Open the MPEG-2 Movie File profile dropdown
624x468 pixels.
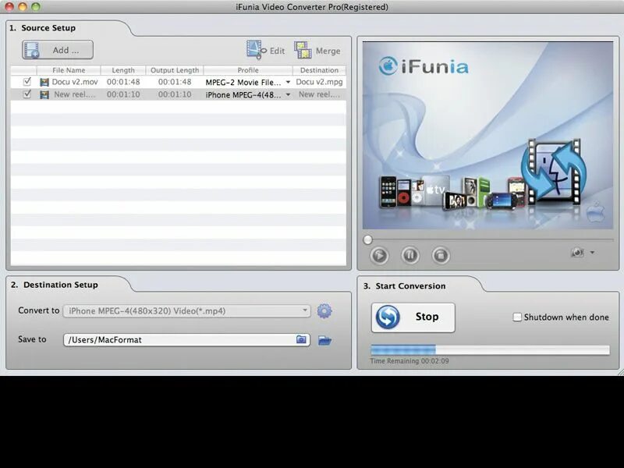pos(288,83)
